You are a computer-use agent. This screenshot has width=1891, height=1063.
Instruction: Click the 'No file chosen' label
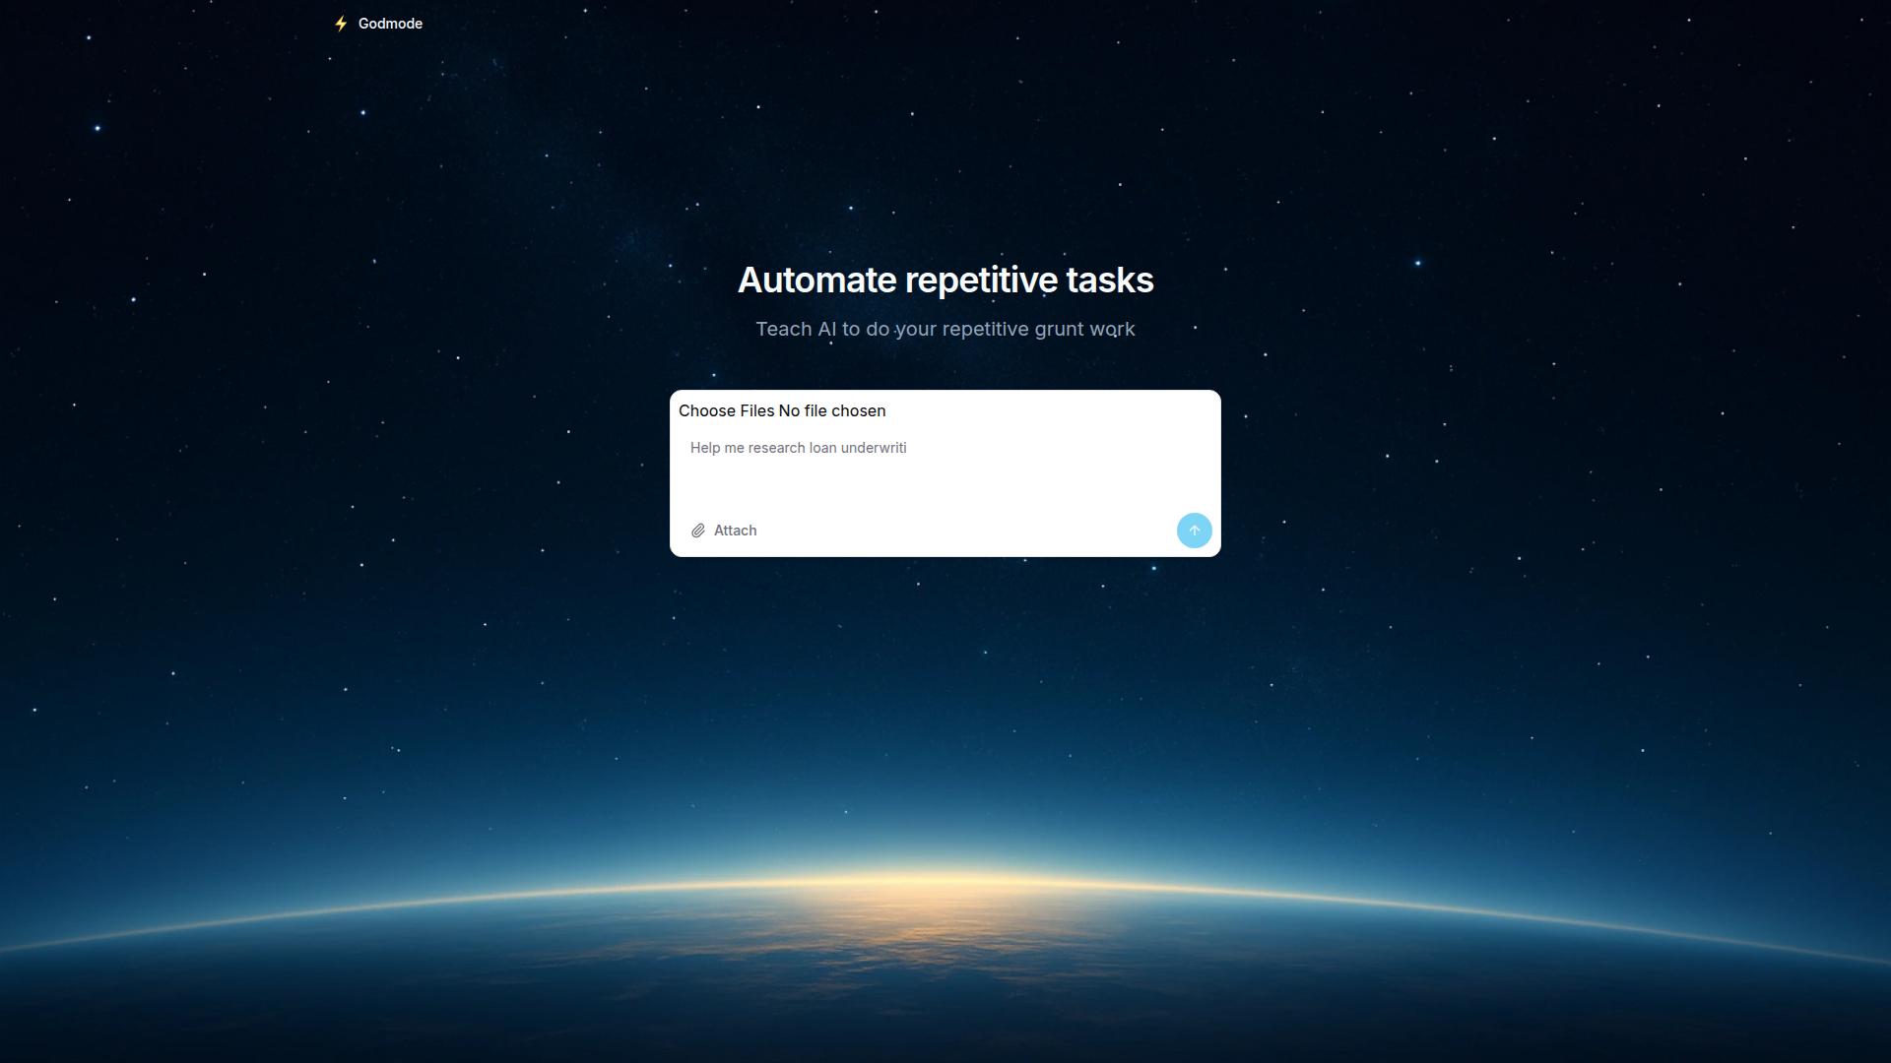click(x=832, y=411)
